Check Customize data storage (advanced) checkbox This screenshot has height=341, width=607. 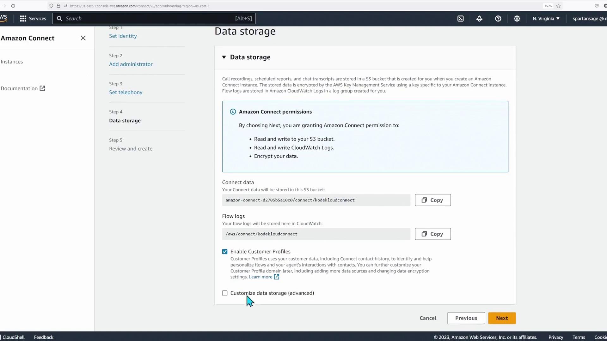tap(225, 293)
